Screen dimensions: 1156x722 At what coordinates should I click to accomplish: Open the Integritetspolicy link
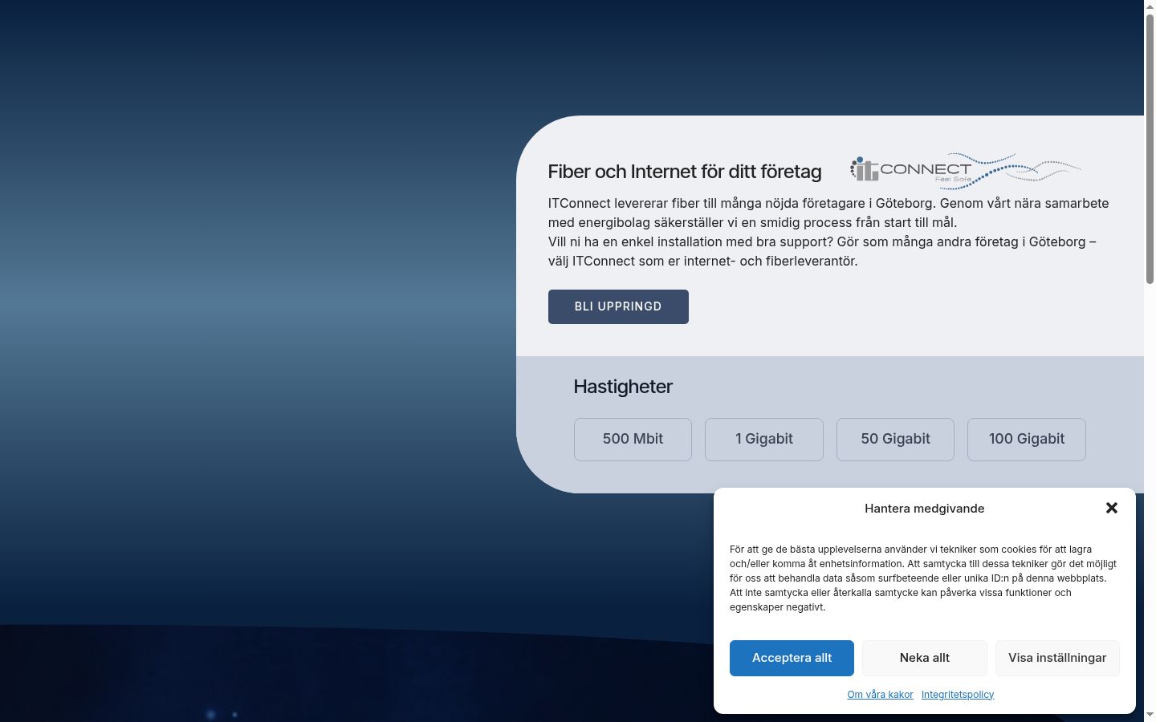[x=958, y=695]
